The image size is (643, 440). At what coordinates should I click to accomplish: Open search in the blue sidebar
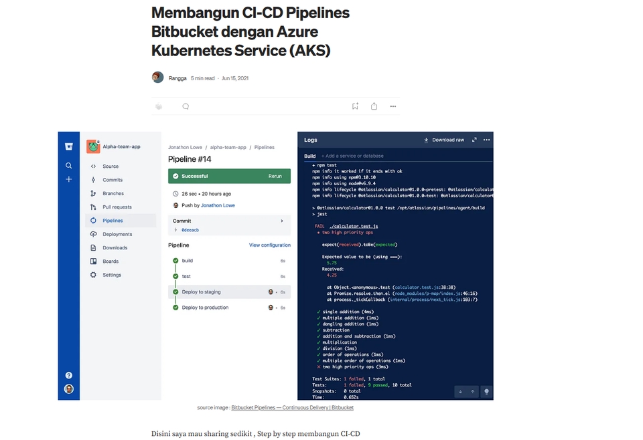coord(68,165)
